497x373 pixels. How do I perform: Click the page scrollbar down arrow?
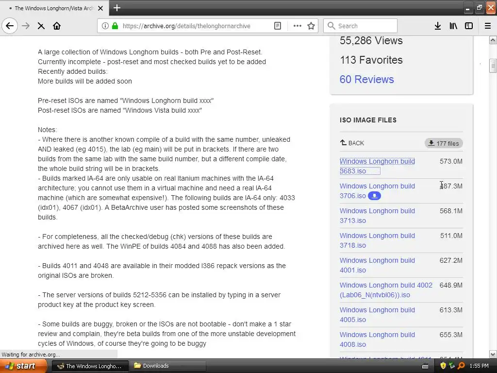[493, 354]
